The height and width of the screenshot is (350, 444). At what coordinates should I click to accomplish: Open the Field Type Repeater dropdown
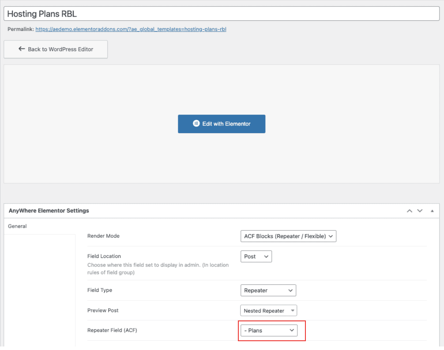point(268,290)
